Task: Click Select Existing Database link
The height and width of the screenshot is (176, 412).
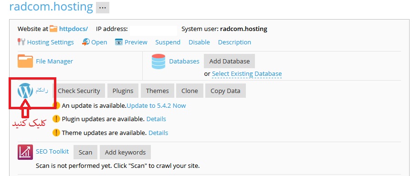Action: 247,74
